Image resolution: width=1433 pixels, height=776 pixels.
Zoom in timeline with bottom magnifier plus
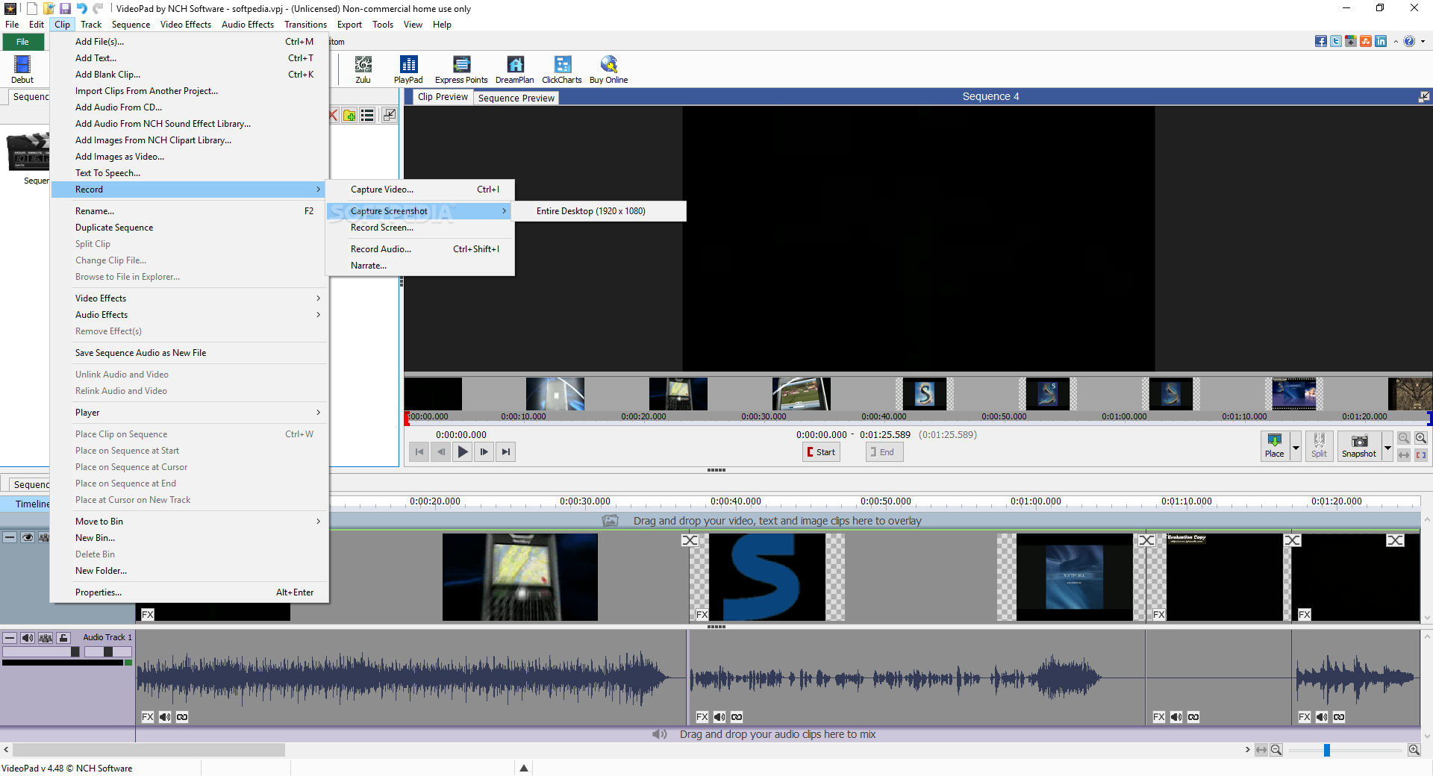pos(1414,750)
